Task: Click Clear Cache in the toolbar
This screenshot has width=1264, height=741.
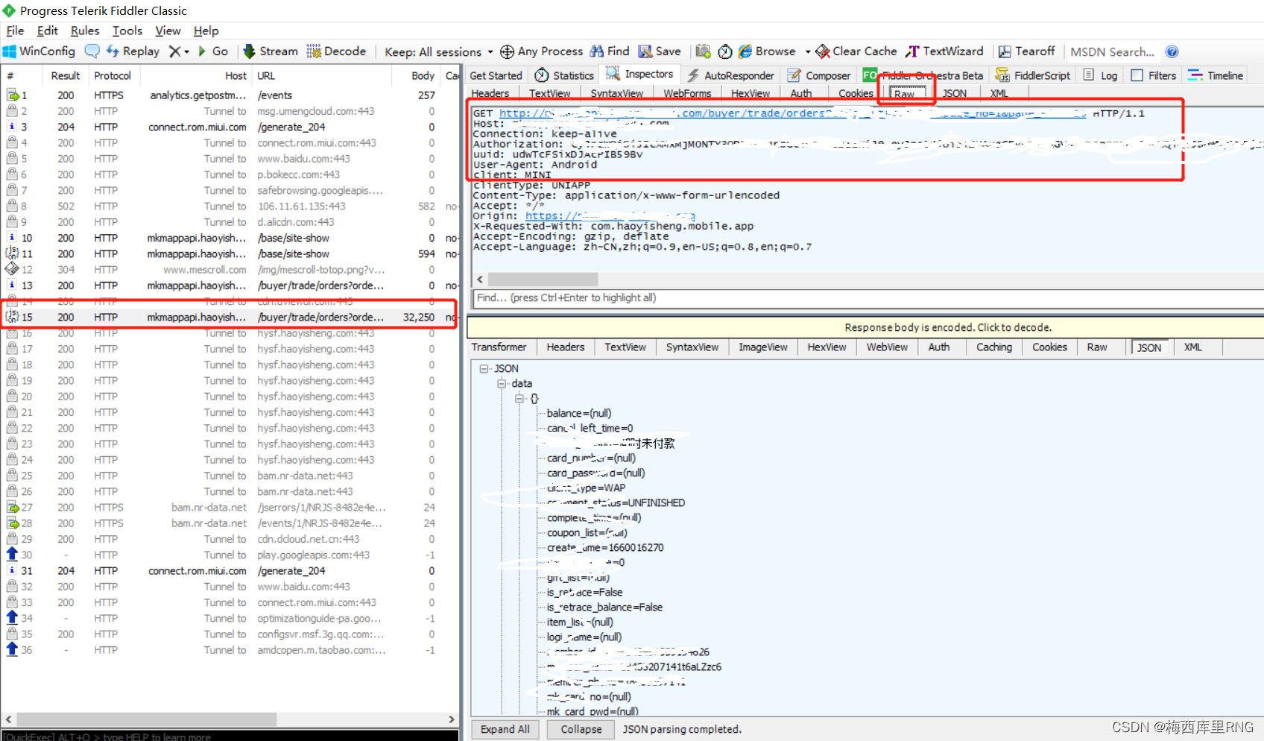Action: pyautogui.click(x=856, y=51)
